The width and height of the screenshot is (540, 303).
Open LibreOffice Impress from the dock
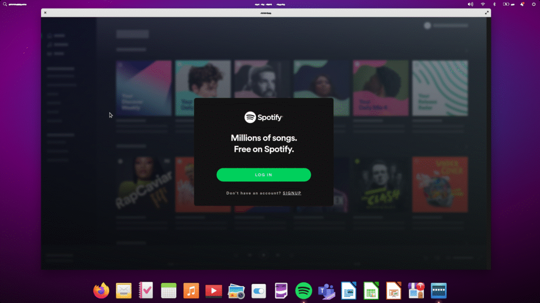[393, 290]
